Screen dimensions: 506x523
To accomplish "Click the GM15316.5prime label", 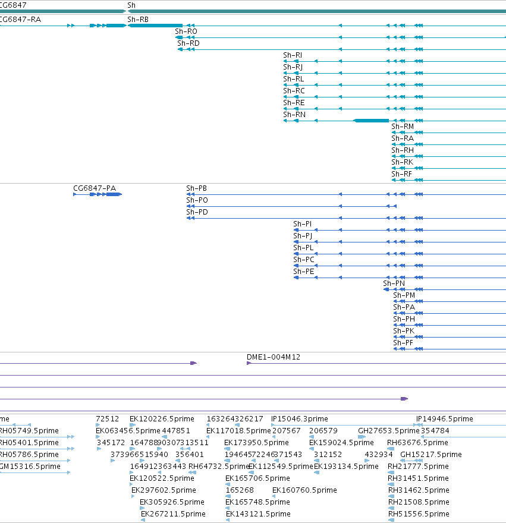I will 30,467.
